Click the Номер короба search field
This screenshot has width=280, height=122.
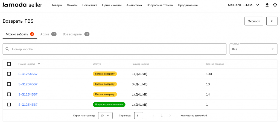pyautogui.click(x=118, y=49)
